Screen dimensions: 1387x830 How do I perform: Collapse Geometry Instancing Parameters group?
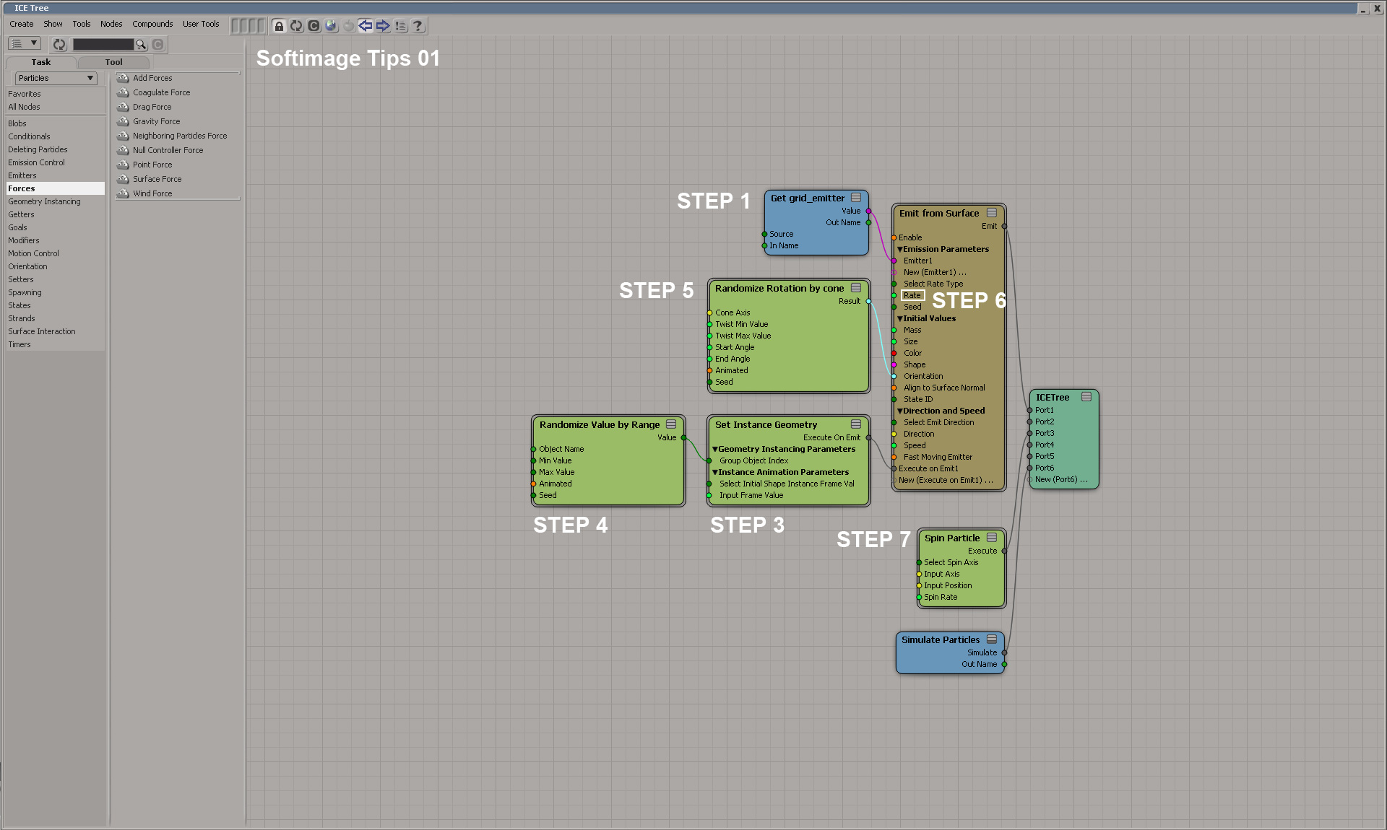[714, 449]
